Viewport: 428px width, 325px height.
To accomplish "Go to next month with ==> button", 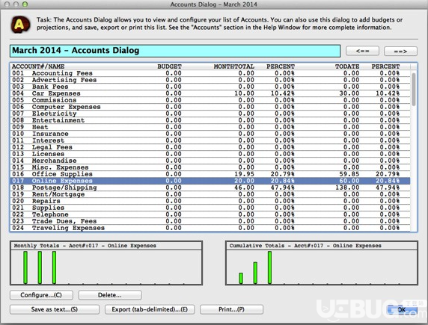I will click(x=400, y=51).
